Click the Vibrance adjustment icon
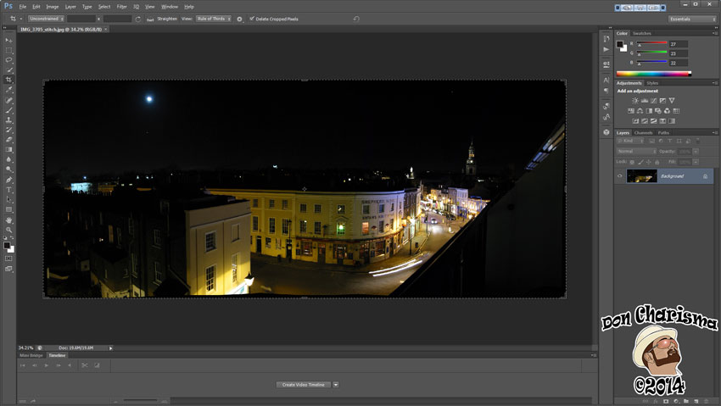Screen dimensions: 721x406 (671, 100)
